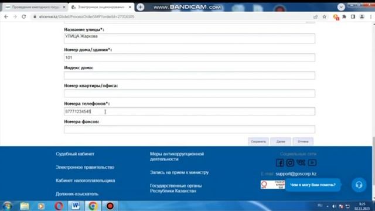Open the VK social icon

pos(301,163)
